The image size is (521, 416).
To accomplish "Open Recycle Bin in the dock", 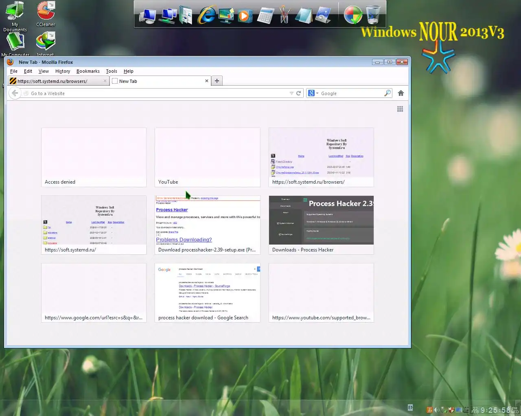I will [373, 15].
